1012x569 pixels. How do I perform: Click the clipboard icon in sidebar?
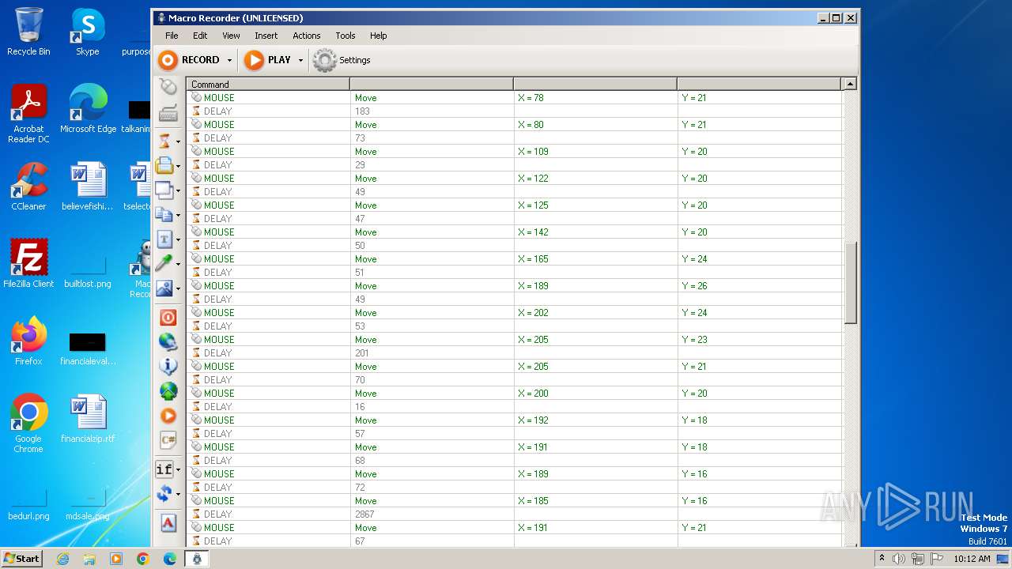click(x=164, y=165)
